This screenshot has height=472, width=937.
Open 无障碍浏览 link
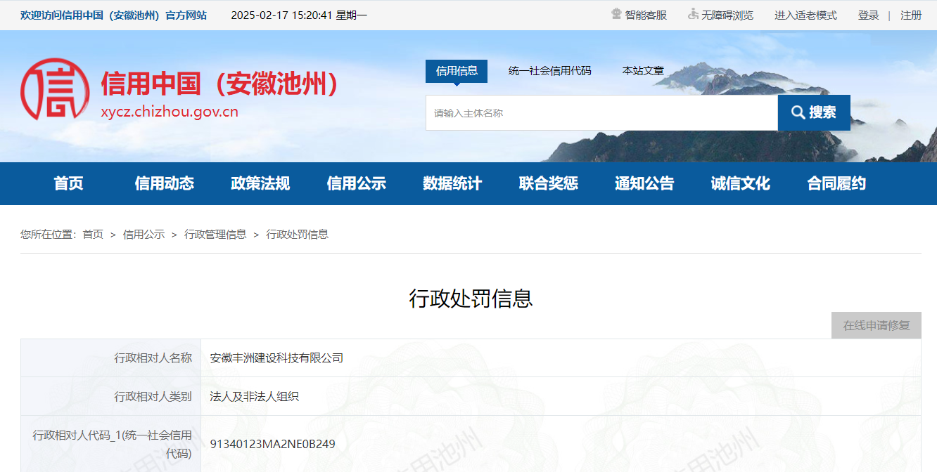pos(727,15)
